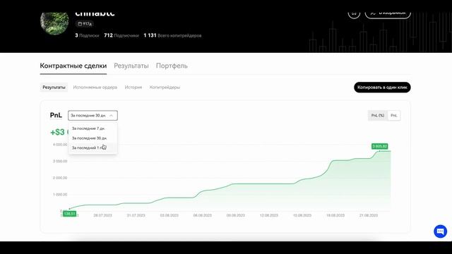
Task: Click the green 138.51 start-value label
Action: (x=69, y=214)
